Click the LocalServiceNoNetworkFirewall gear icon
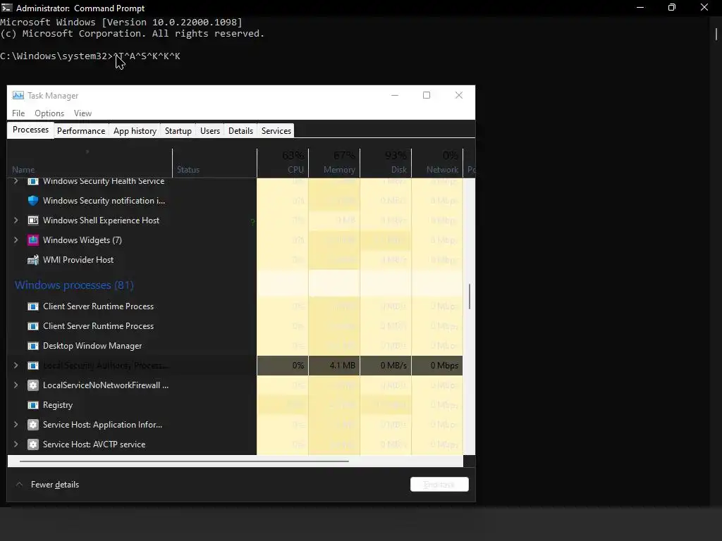The width and height of the screenshot is (722, 541). [x=32, y=385]
